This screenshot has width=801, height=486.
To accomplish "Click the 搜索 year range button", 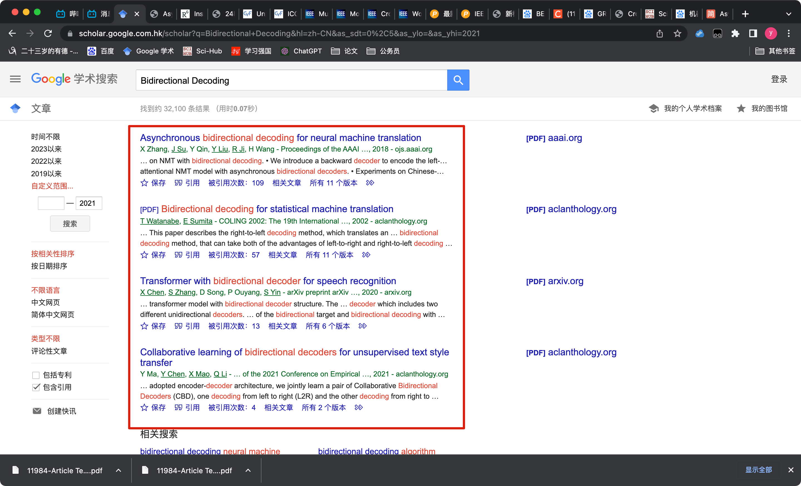I will pyautogui.click(x=70, y=224).
